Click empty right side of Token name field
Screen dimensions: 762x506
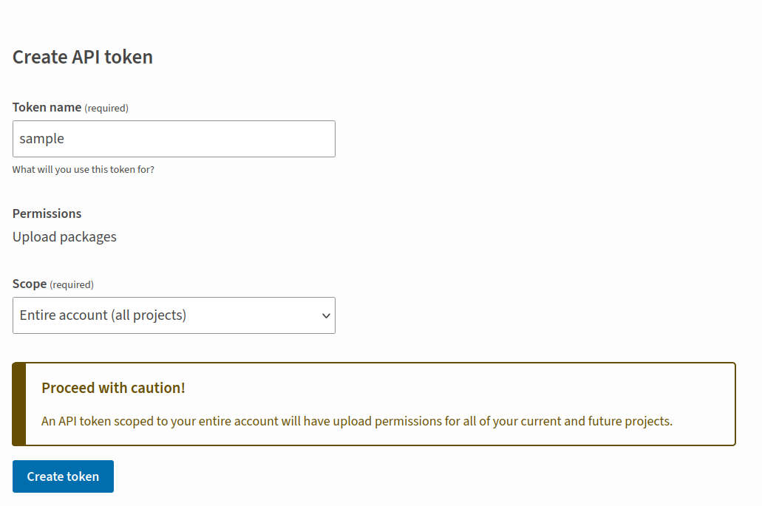pos(281,139)
